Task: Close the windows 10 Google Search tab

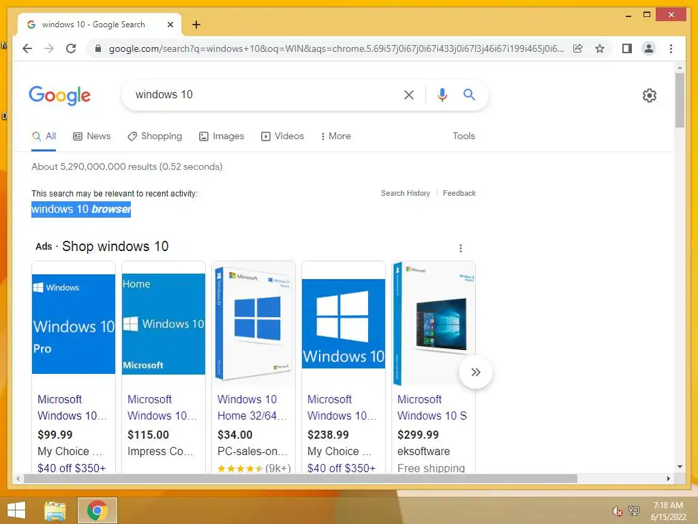Action: [x=170, y=25]
